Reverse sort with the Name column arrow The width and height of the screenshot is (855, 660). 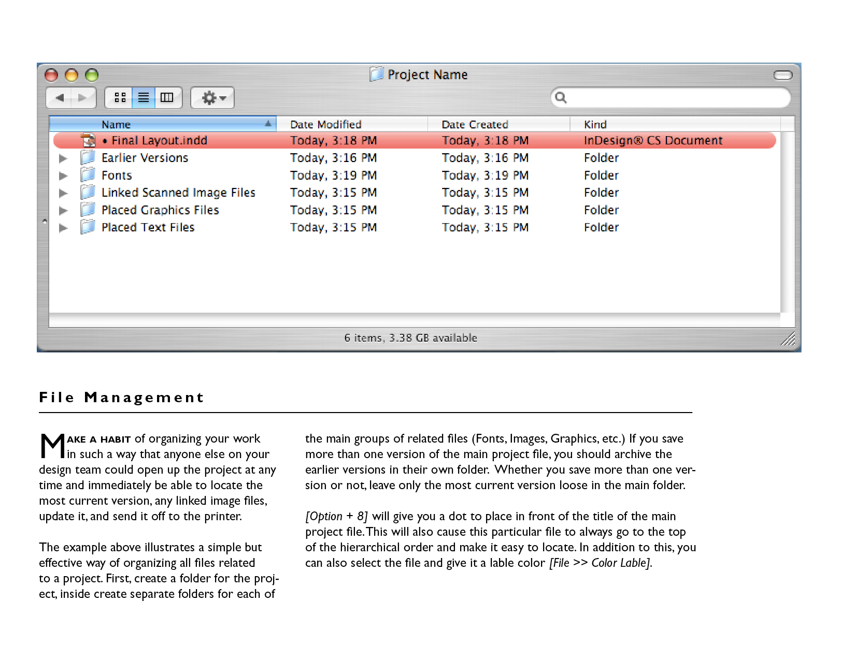(x=268, y=124)
